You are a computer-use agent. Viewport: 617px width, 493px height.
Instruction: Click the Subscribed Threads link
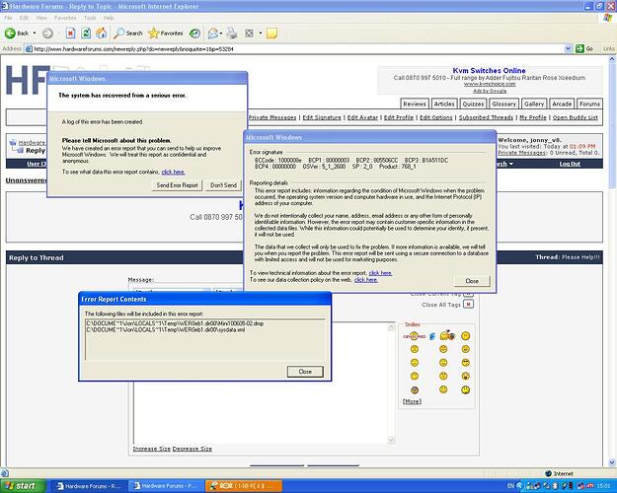tap(486, 117)
